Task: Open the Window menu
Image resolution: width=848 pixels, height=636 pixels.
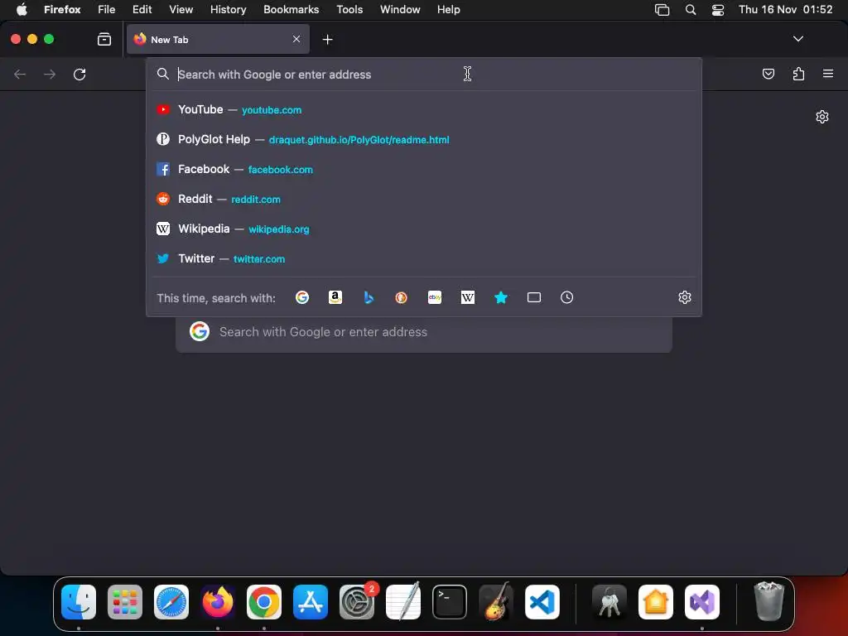Action: tap(400, 9)
